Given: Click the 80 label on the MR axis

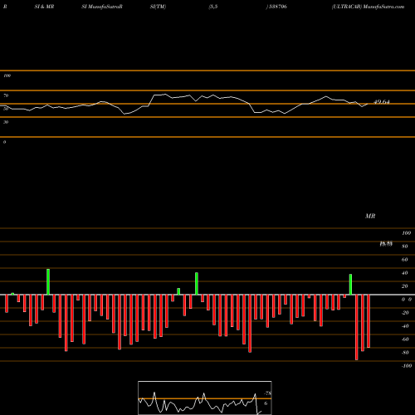Looking at the screenshot, I should point(405,247).
